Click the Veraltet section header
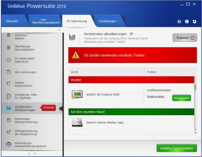Screen dimensions: 202x157 point(131,80)
